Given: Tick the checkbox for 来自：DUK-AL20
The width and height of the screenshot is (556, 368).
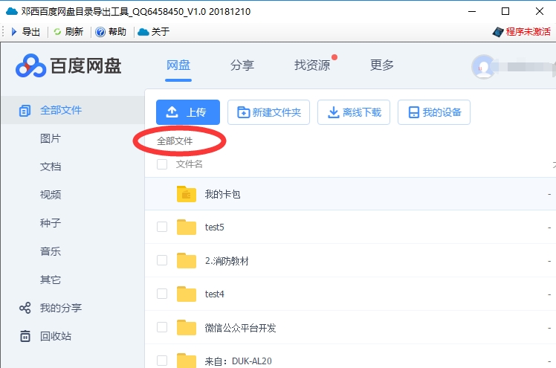Looking at the screenshot, I should coord(162,361).
